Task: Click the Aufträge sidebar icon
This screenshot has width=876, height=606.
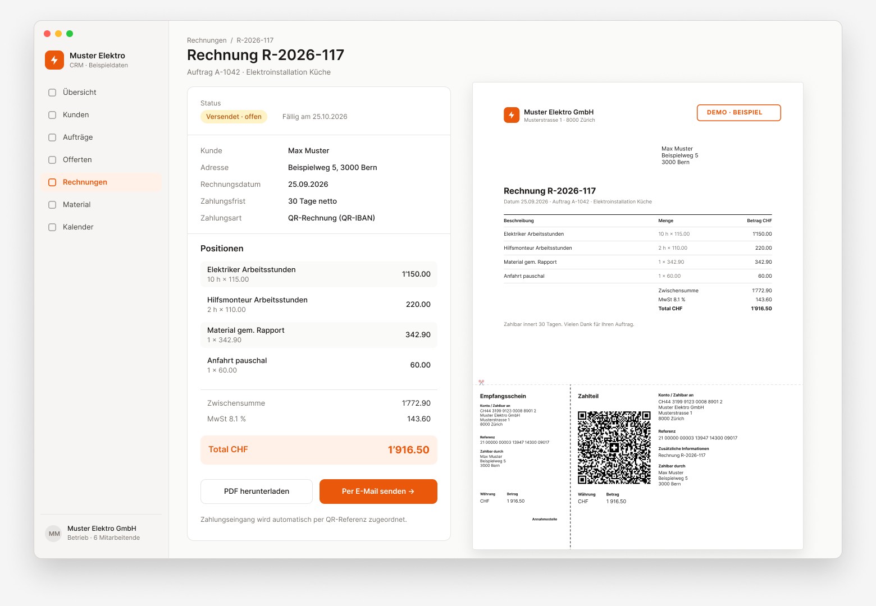Action: coord(52,137)
